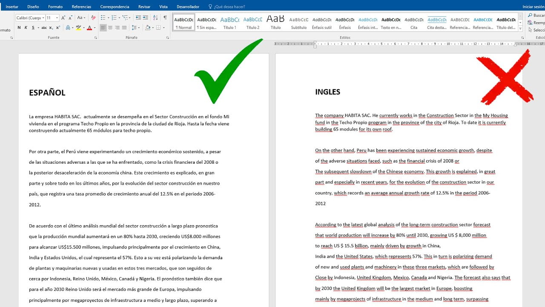Image resolution: width=545 pixels, height=307 pixels.
Task: Insert a numbered list
Action: point(114,18)
